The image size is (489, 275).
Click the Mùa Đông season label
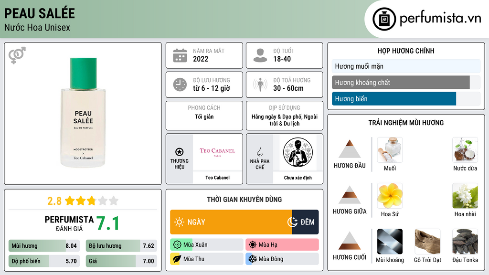271,259
